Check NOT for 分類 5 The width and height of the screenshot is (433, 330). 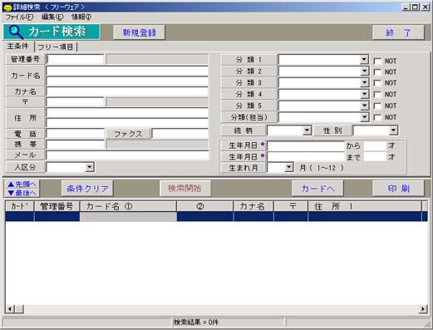pyautogui.click(x=377, y=106)
